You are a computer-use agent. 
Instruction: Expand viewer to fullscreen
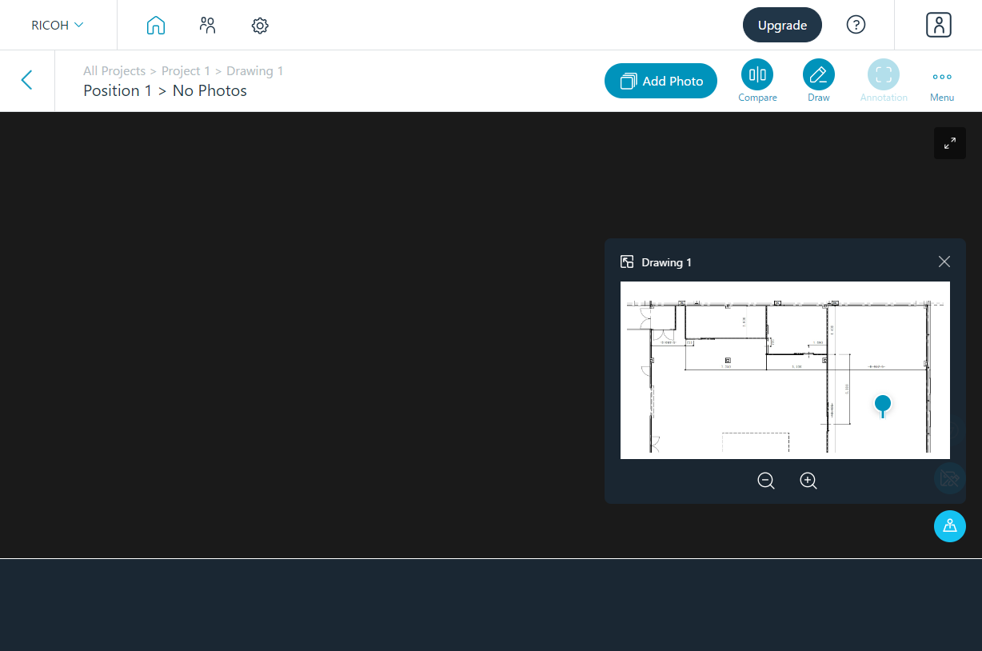pyautogui.click(x=950, y=143)
